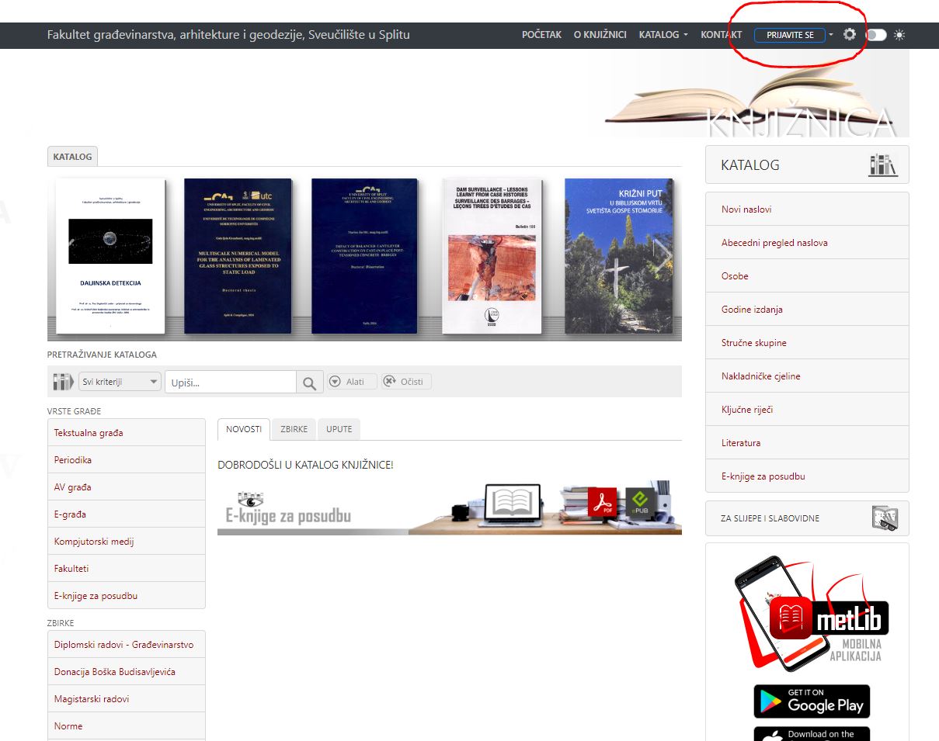Open the Google Play store badge
This screenshot has width=939, height=741.
point(812,701)
